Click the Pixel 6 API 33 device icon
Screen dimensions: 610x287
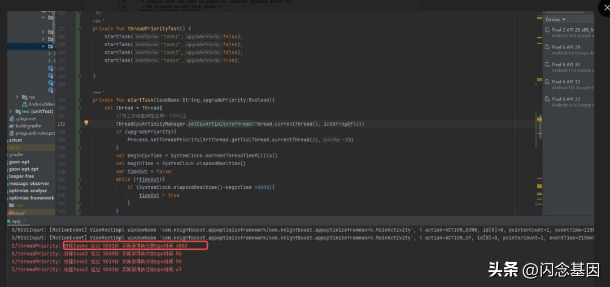[547, 99]
